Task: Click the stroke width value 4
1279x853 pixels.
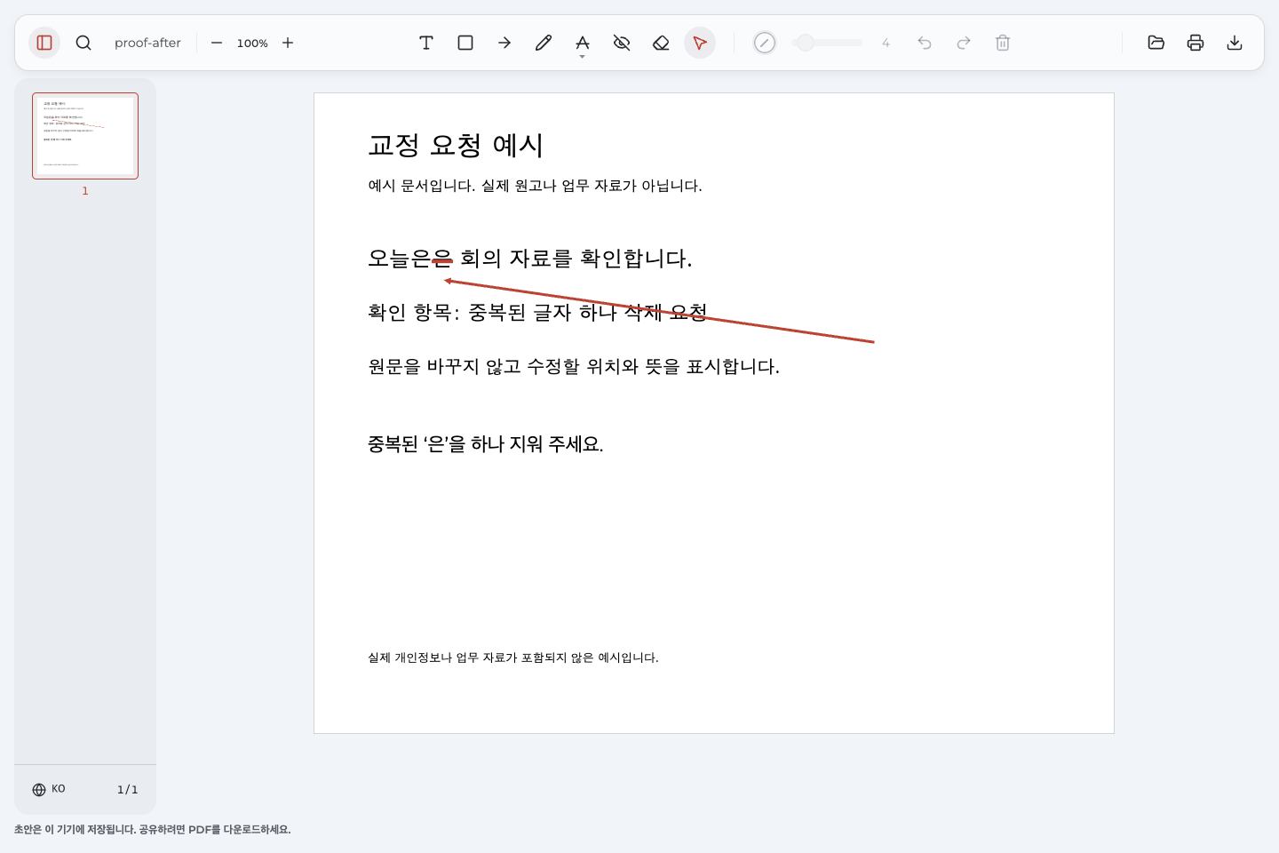Action: click(886, 43)
